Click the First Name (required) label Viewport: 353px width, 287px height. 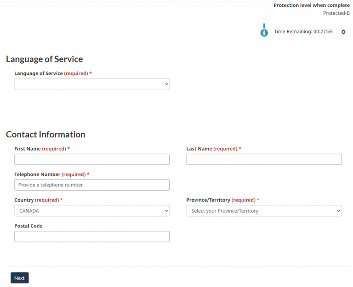pyautogui.click(x=42, y=149)
